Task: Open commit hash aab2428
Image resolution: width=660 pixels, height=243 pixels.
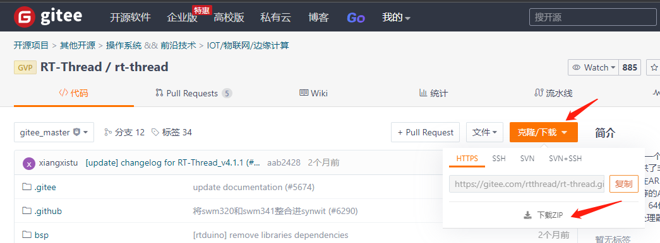Action: 284,163
